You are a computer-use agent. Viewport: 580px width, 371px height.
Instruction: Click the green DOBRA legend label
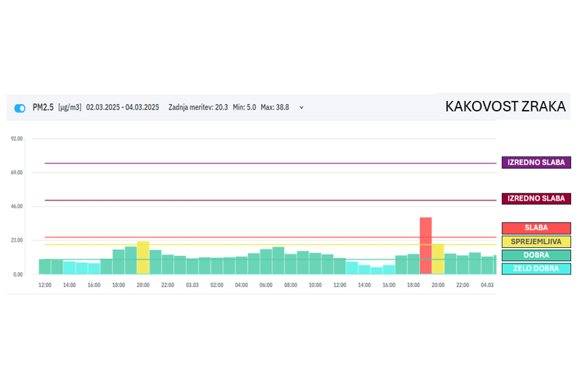[x=536, y=255]
